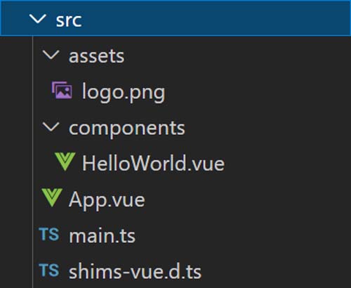Screen dimensions: 351x288
Task: Open the shims-vue.d.ts declaration file
Action: pyautogui.click(x=135, y=272)
